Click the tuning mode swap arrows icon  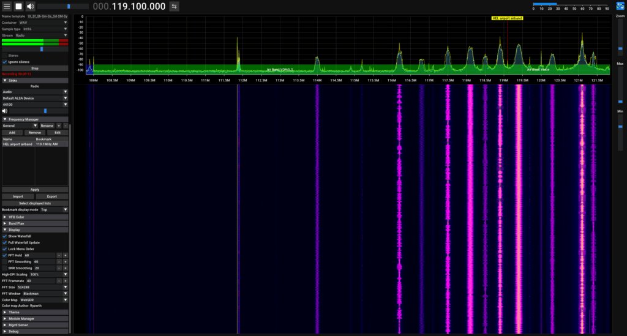(x=174, y=6)
